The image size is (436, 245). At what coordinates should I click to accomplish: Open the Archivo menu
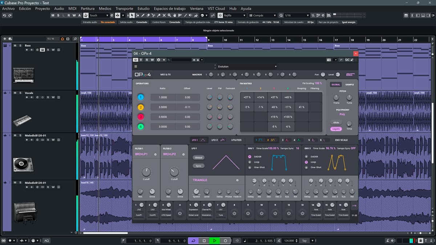click(x=8, y=8)
